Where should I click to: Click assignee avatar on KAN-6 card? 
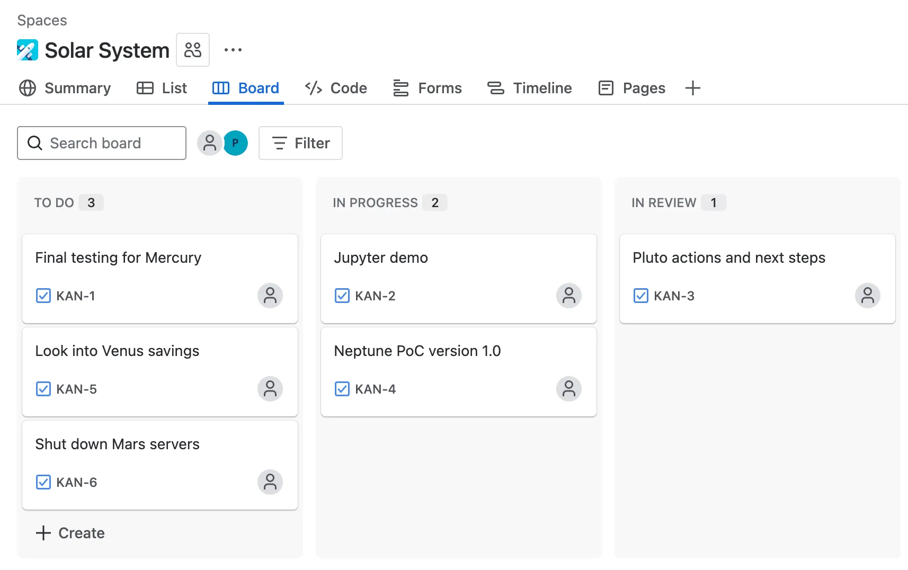point(270,482)
